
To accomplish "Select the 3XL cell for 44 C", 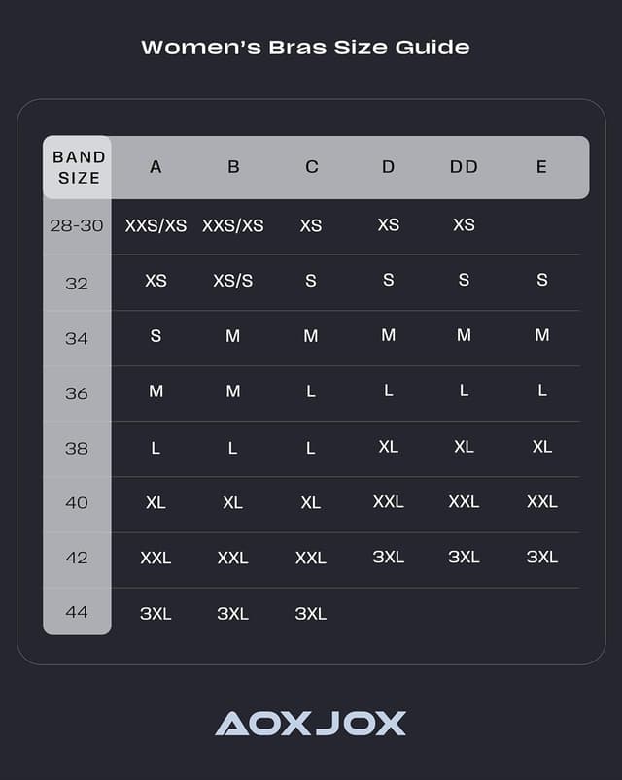I will tap(311, 613).
